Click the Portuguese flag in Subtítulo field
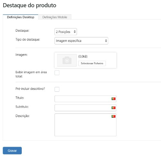 (x=114, y=108)
